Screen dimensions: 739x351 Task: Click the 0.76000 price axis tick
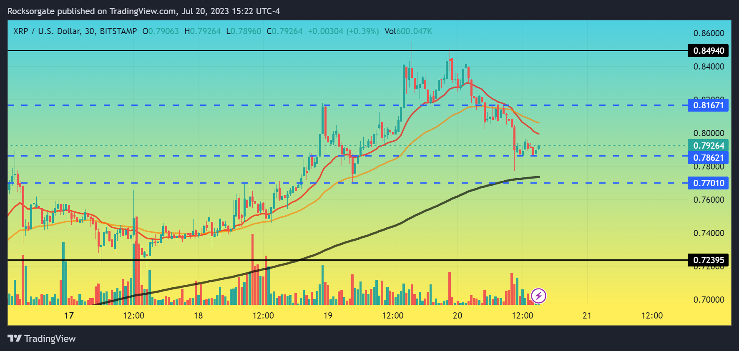tap(709, 200)
